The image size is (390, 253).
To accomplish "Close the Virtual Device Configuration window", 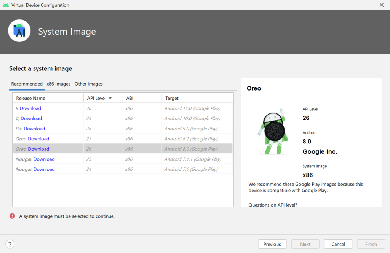I will pos(382,5).
